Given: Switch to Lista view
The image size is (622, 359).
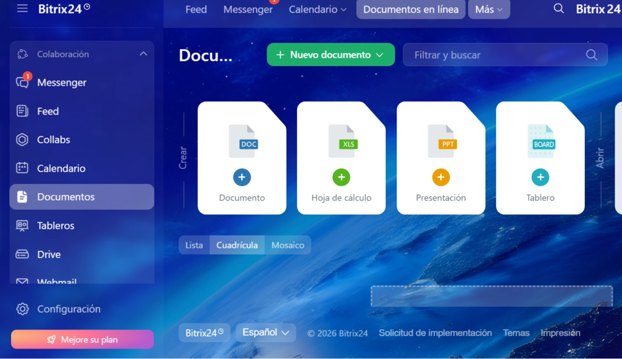Looking at the screenshot, I should click(194, 245).
